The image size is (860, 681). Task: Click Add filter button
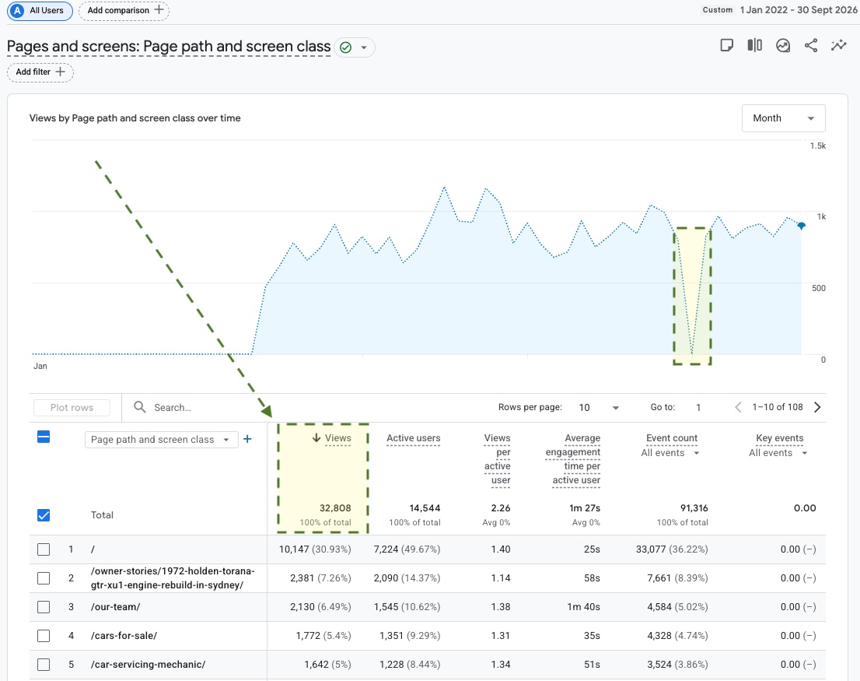pyautogui.click(x=40, y=72)
